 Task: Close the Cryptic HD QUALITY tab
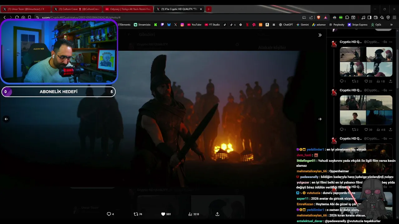[x=201, y=9]
